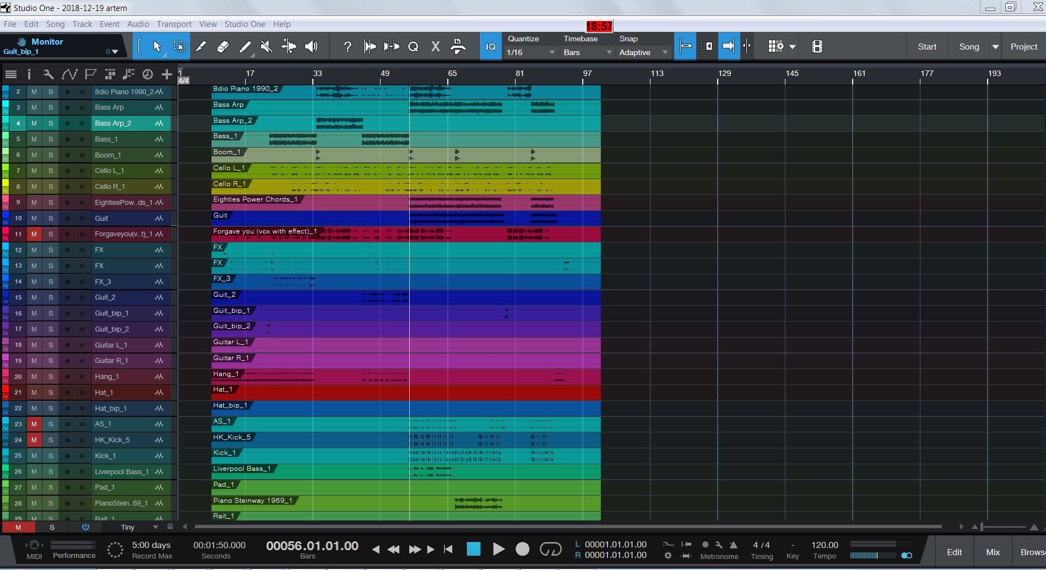Click the clock icon above track list
This screenshot has width=1046, height=570.
click(148, 74)
